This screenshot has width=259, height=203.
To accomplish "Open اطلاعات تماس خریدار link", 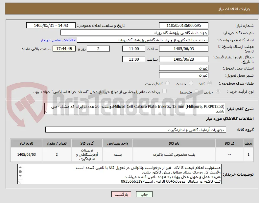I will tap(58, 40).
